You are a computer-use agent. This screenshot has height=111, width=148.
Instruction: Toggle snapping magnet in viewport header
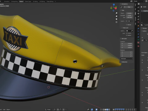point(58,109)
